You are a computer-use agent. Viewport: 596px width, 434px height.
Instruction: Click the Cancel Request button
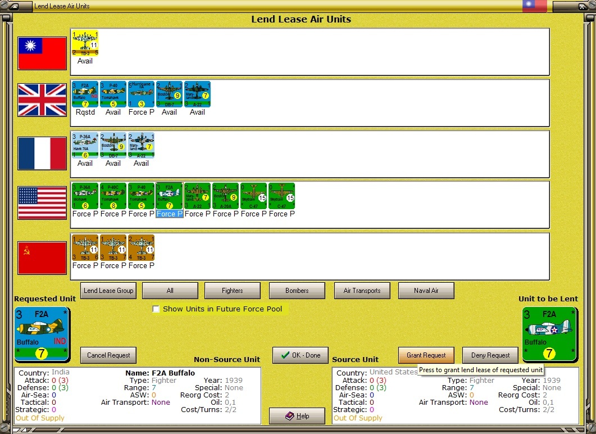pyautogui.click(x=108, y=355)
